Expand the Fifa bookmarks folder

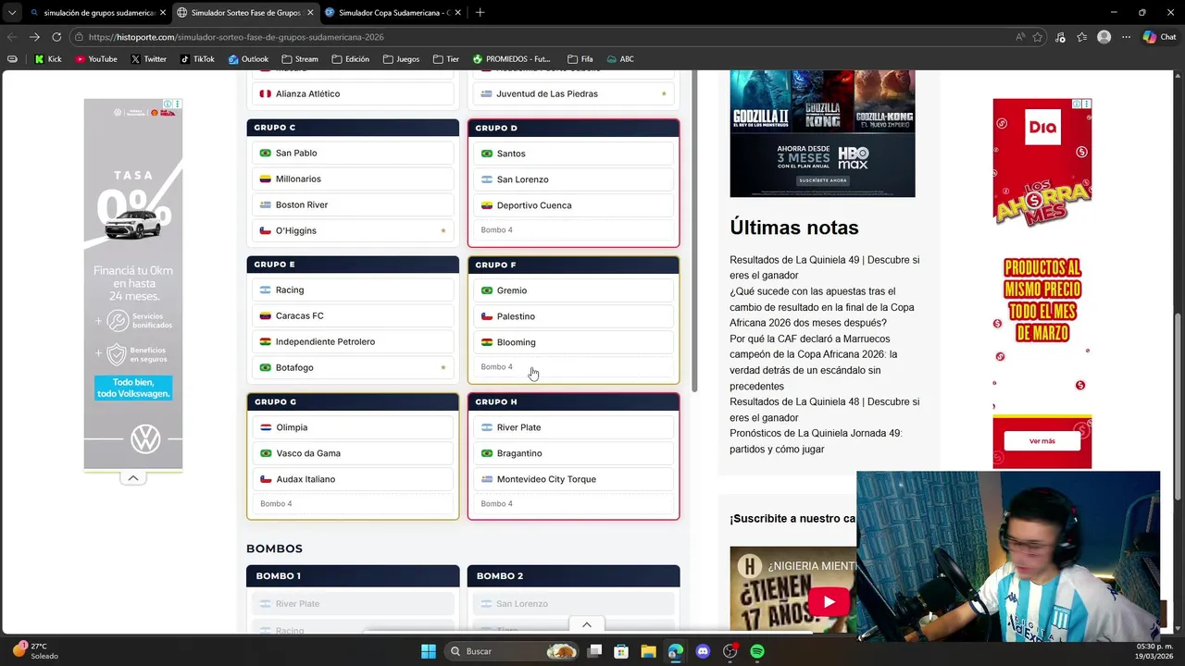click(580, 59)
